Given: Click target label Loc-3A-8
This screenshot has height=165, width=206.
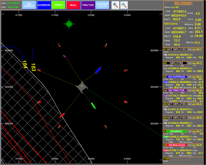Looking at the screenshot, I should tap(197, 145).
